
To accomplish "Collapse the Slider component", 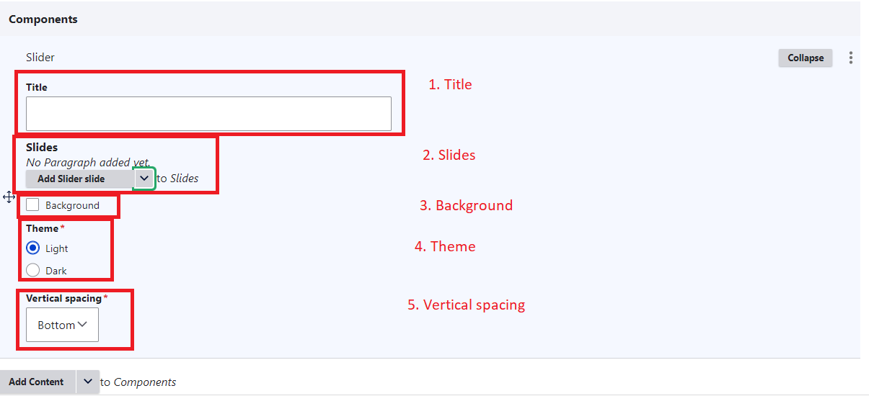I will click(x=805, y=58).
